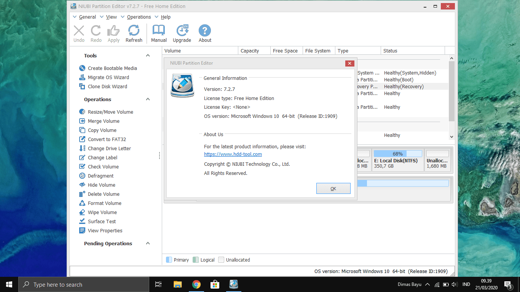Show hidden tray icons chevron
Viewport: 520px width, 292px height.
[x=427, y=284]
